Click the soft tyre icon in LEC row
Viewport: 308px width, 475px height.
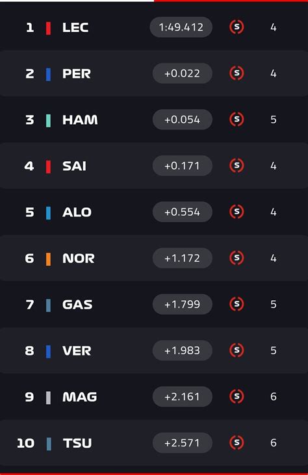click(237, 27)
